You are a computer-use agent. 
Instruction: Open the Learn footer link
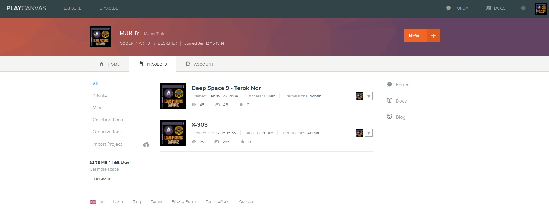tap(118, 202)
